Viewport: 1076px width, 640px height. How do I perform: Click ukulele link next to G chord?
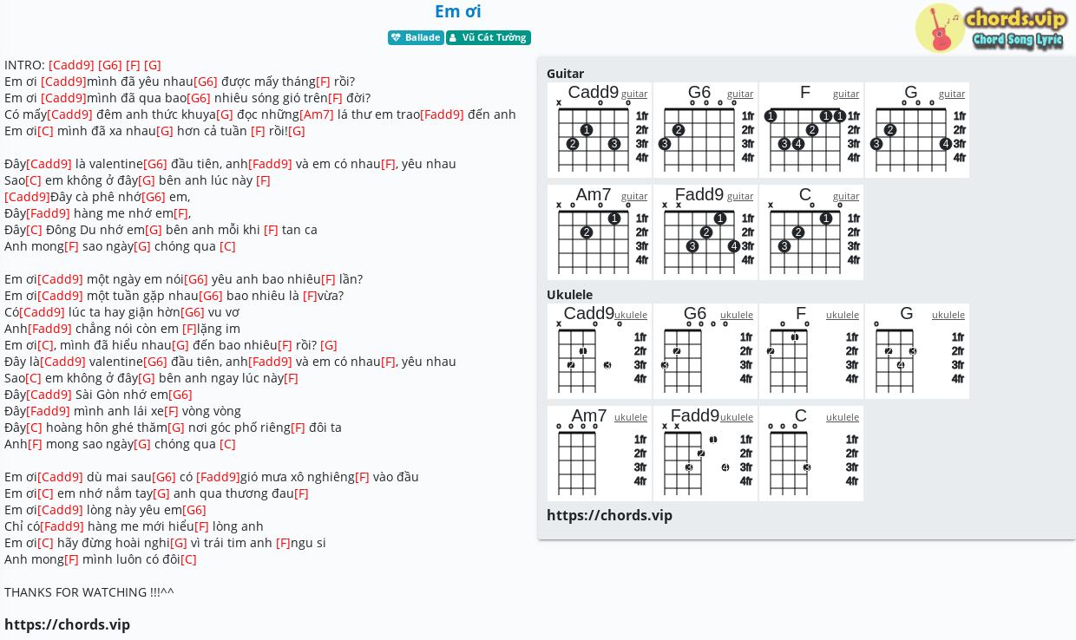948,315
